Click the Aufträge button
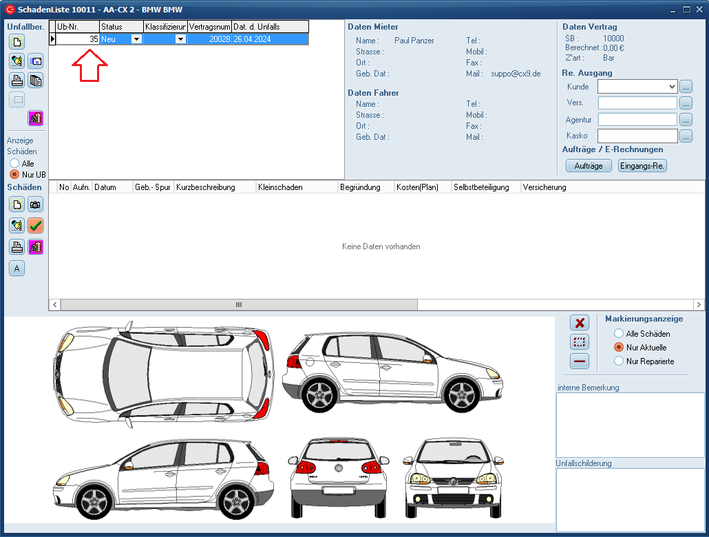This screenshot has height=537, width=709. pyautogui.click(x=588, y=166)
